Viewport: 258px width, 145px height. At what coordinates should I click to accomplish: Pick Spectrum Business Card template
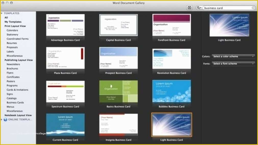(65, 91)
